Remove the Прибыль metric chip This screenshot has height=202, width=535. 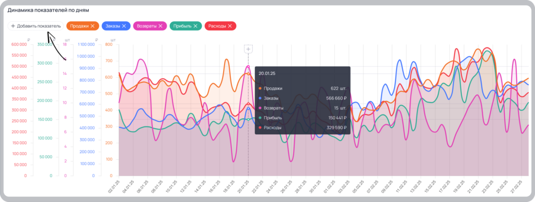(x=195, y=26)
